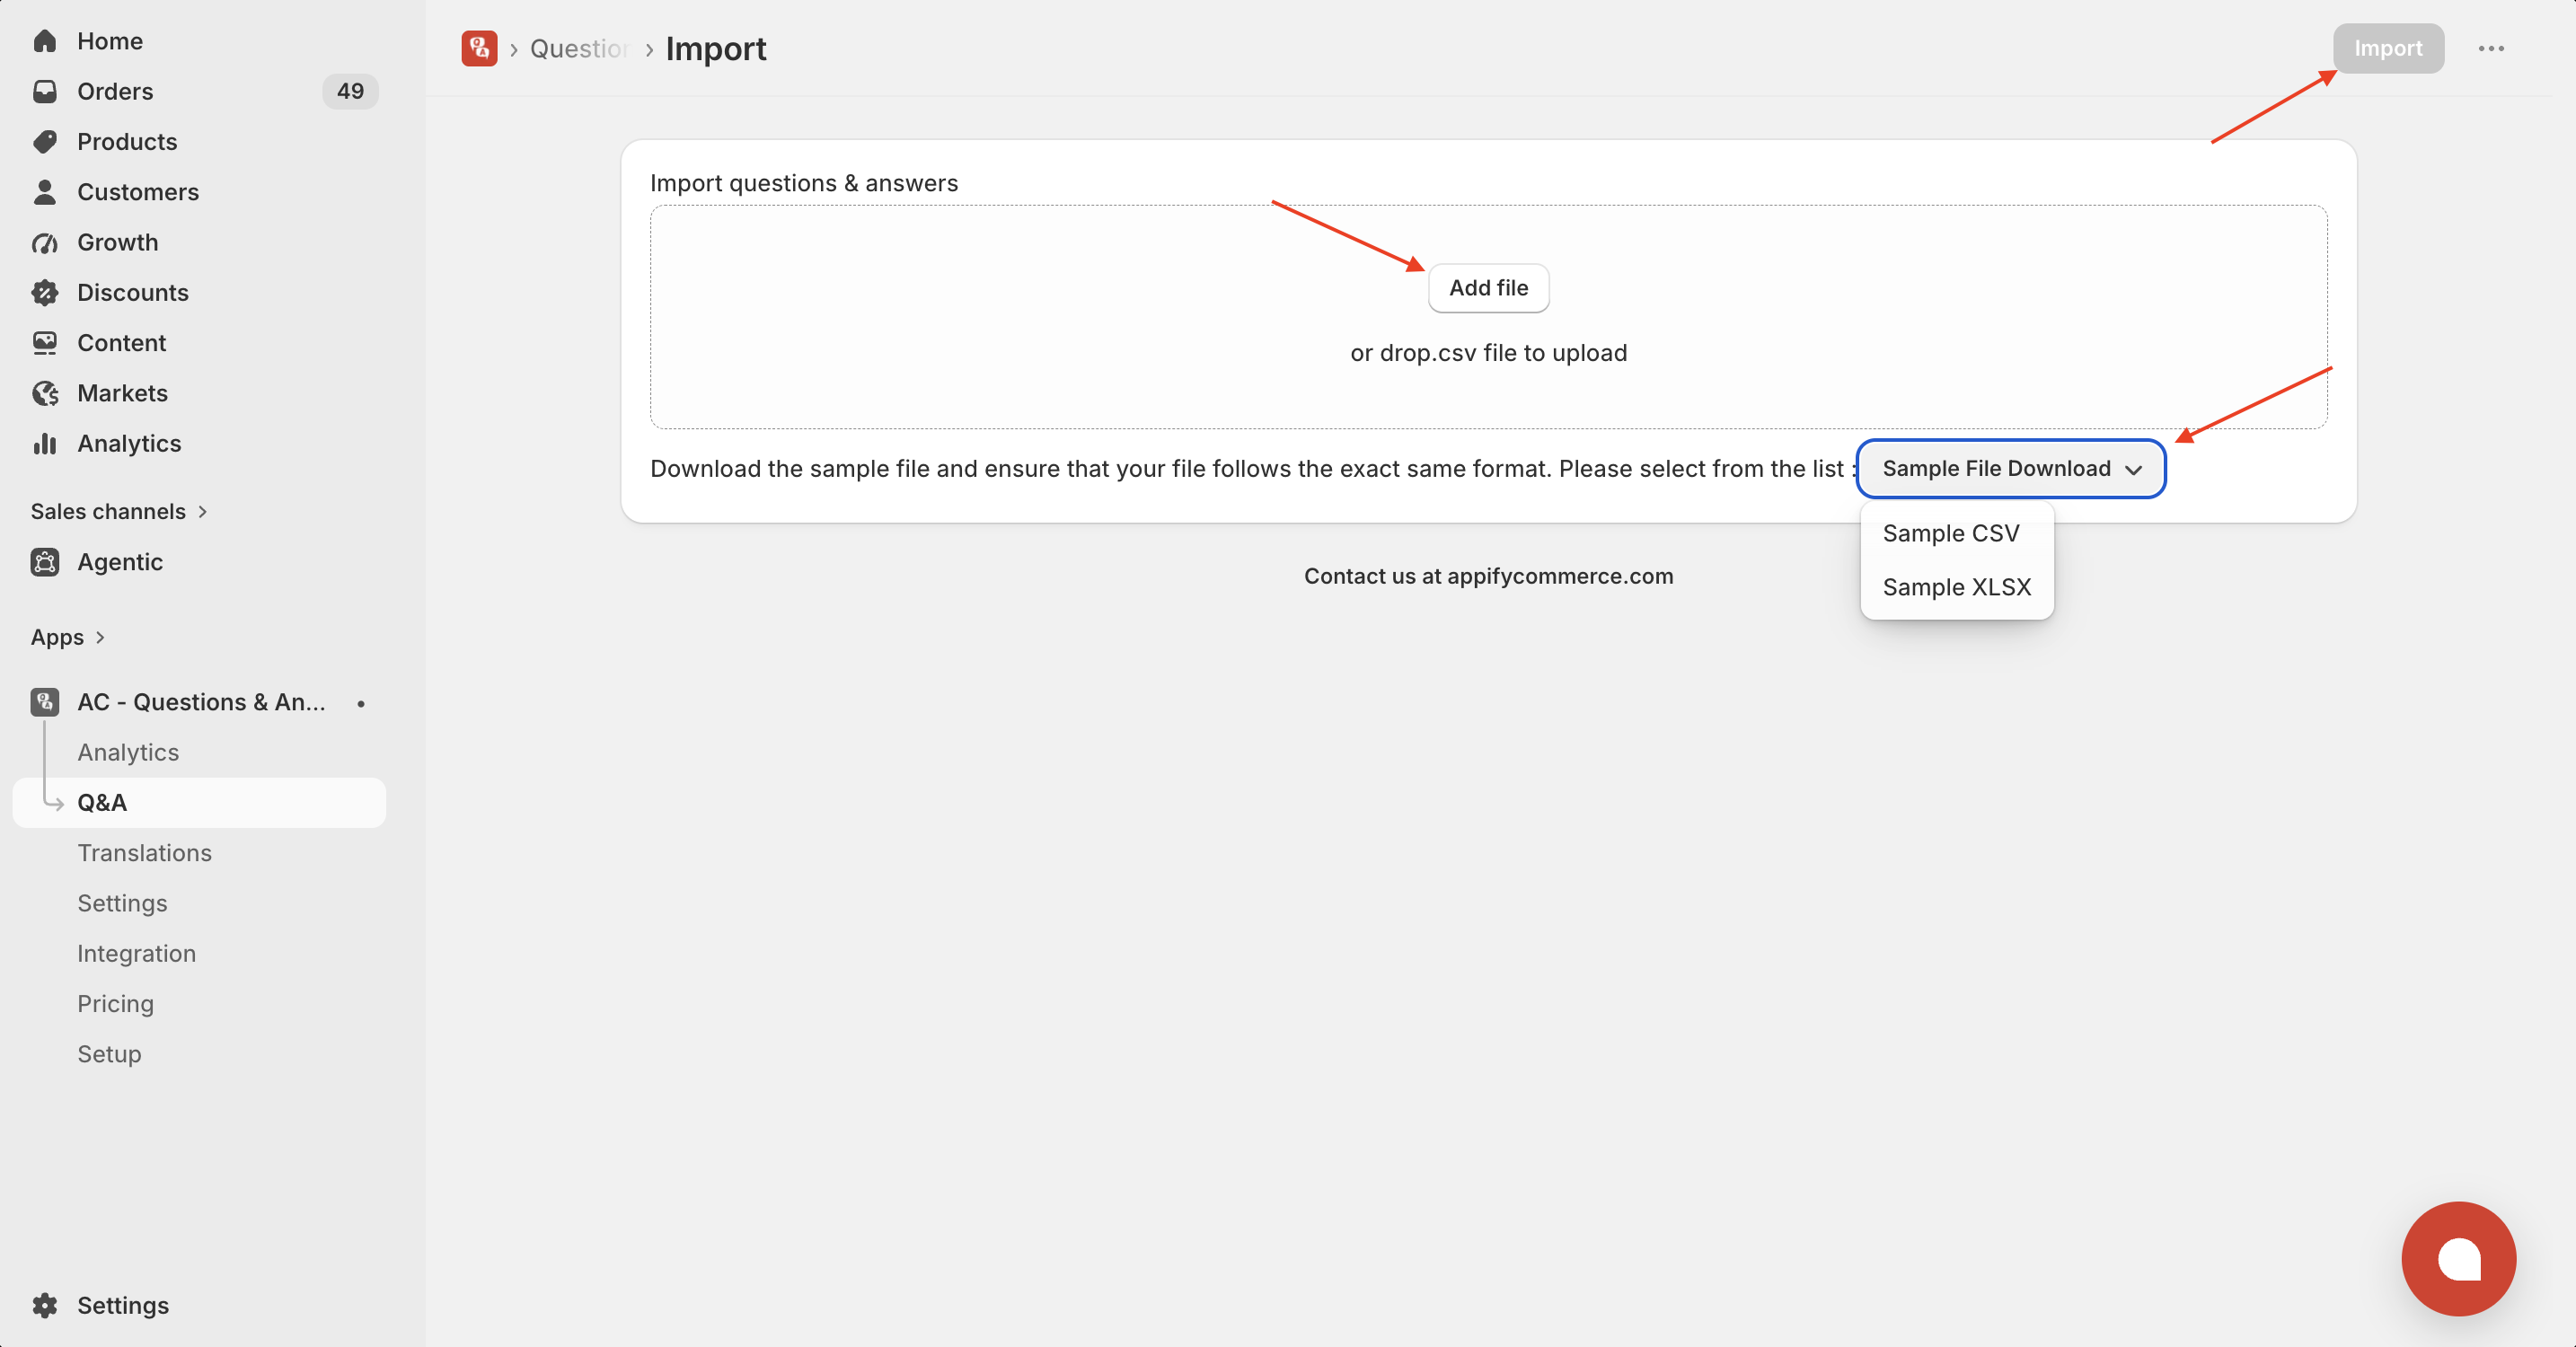2576x1347 pixels.
Task: Open the Integration subpage
Action: (137, 953)
